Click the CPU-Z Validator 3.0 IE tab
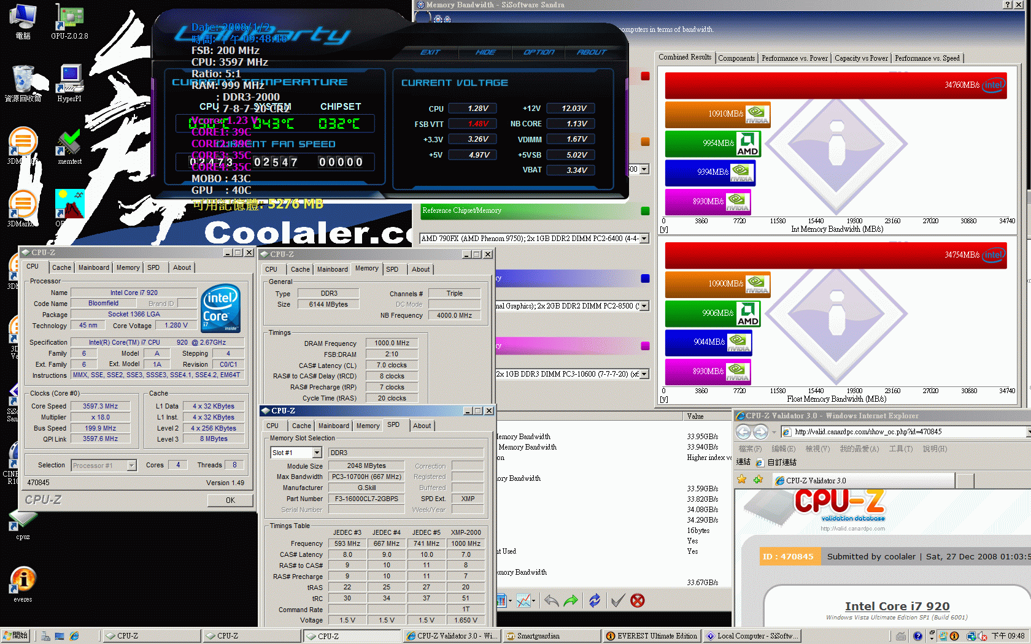 (863, 481)
